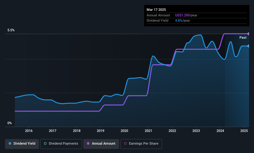Select the 2016 x-axis label

(29, 131)
